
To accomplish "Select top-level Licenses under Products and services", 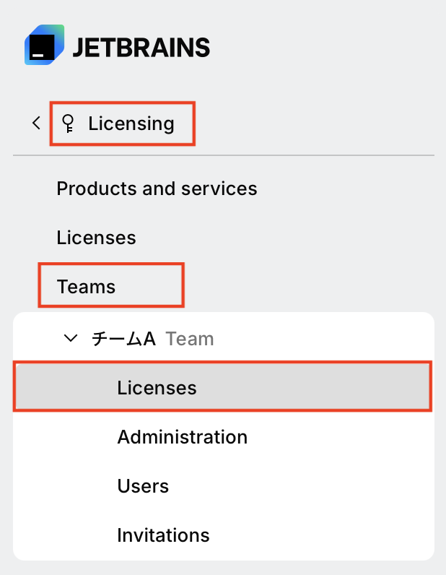I will 97,238.
